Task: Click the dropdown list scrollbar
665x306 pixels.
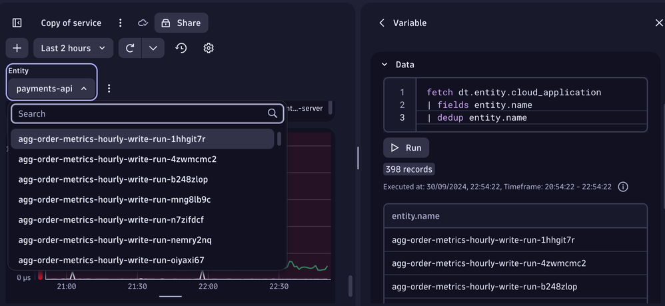Action: 279,139
